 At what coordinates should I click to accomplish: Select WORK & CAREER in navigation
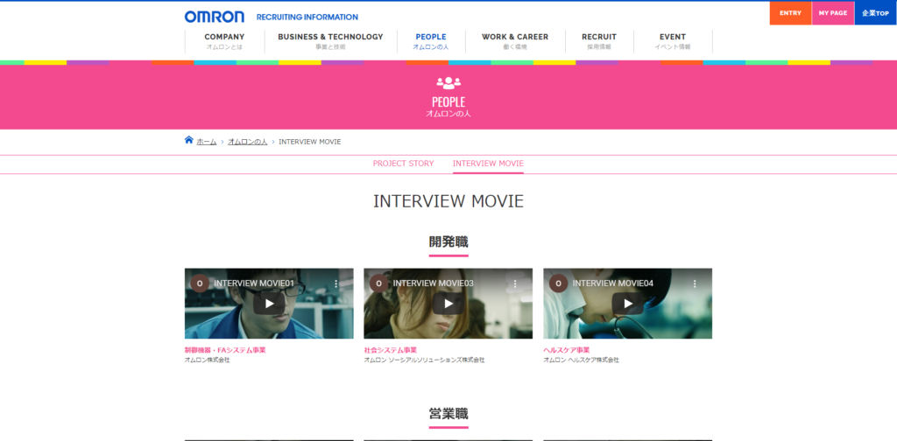click(x=514, y=41)
